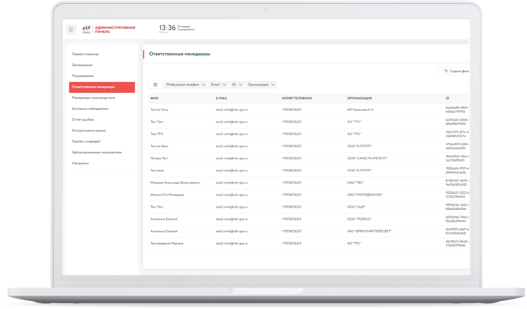The image size is (527, 309).
Task: Open Менеджеры производителя menu item
Action: coord(94,98)
